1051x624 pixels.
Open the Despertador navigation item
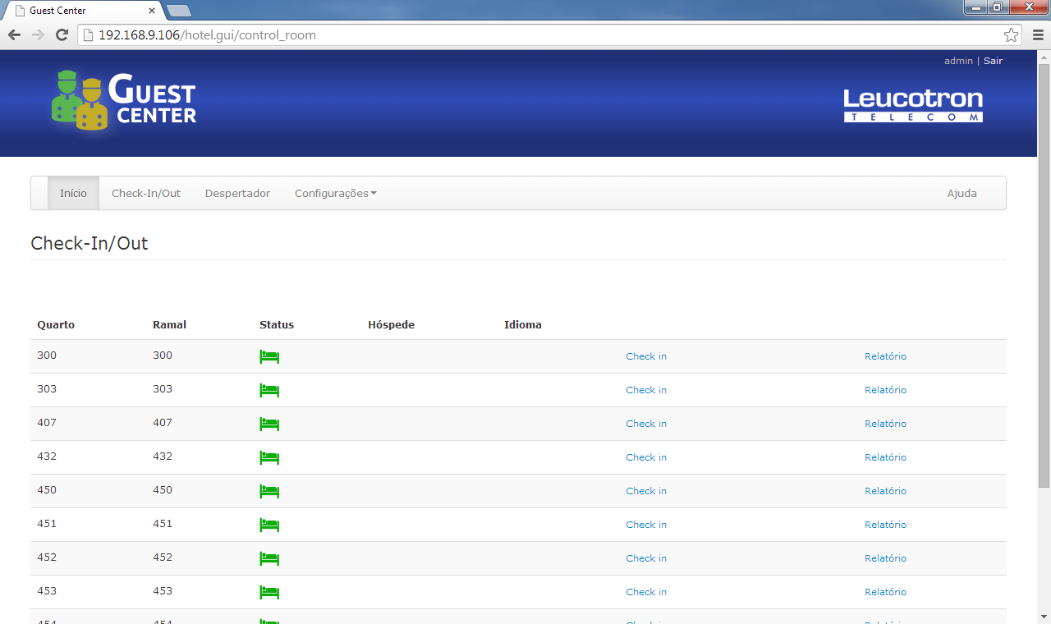coord(237,194)
